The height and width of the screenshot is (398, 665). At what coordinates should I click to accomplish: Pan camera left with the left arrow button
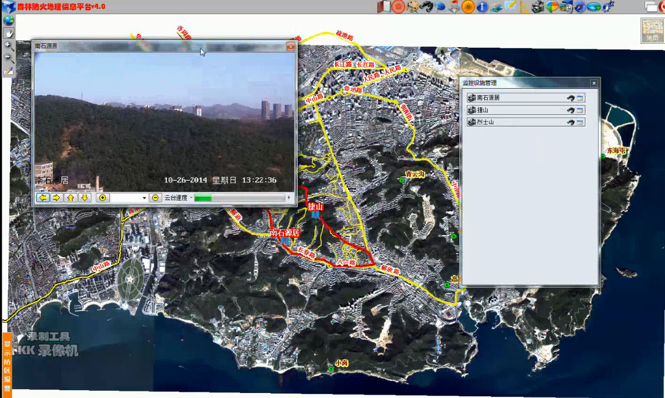click(43, 197)
